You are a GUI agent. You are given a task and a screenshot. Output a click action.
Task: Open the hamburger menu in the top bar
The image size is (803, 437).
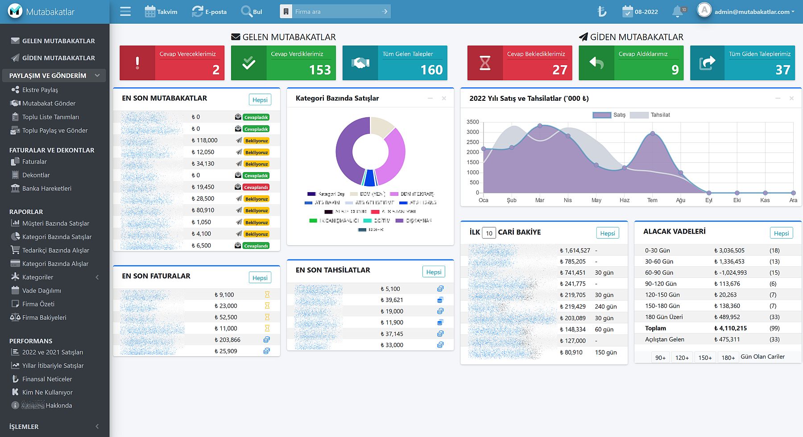[x=125, y=12]
